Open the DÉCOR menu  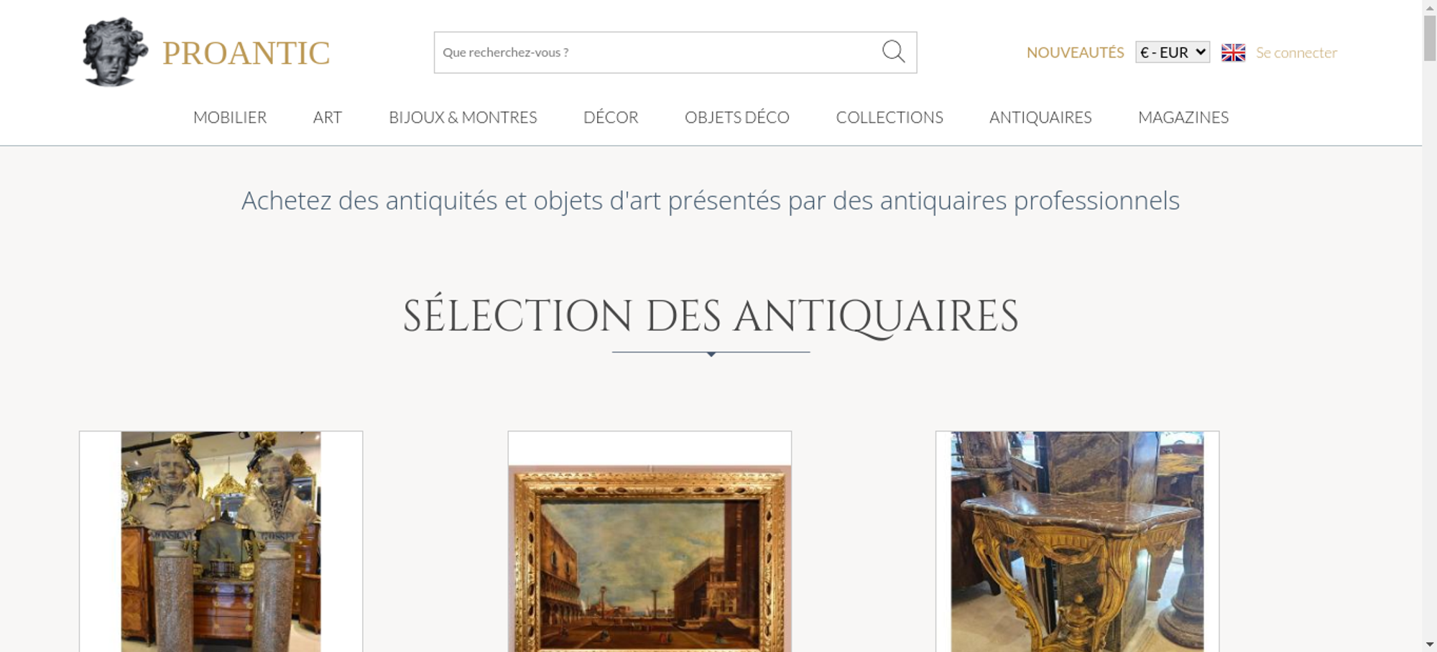611,117
